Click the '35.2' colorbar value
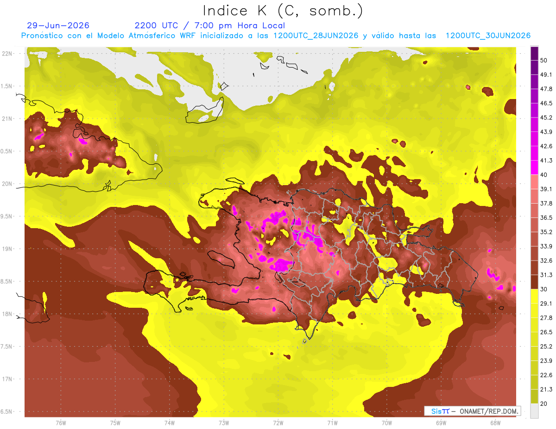Screen dimensions: 556x429 (x=546, y=232)
